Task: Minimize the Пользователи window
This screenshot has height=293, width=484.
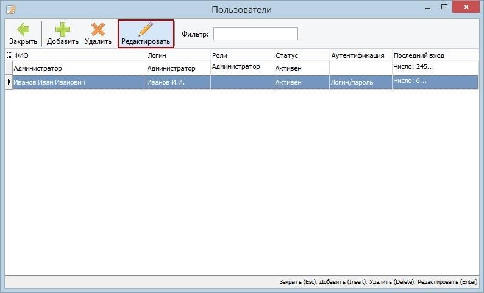Action: click(428, 8)
